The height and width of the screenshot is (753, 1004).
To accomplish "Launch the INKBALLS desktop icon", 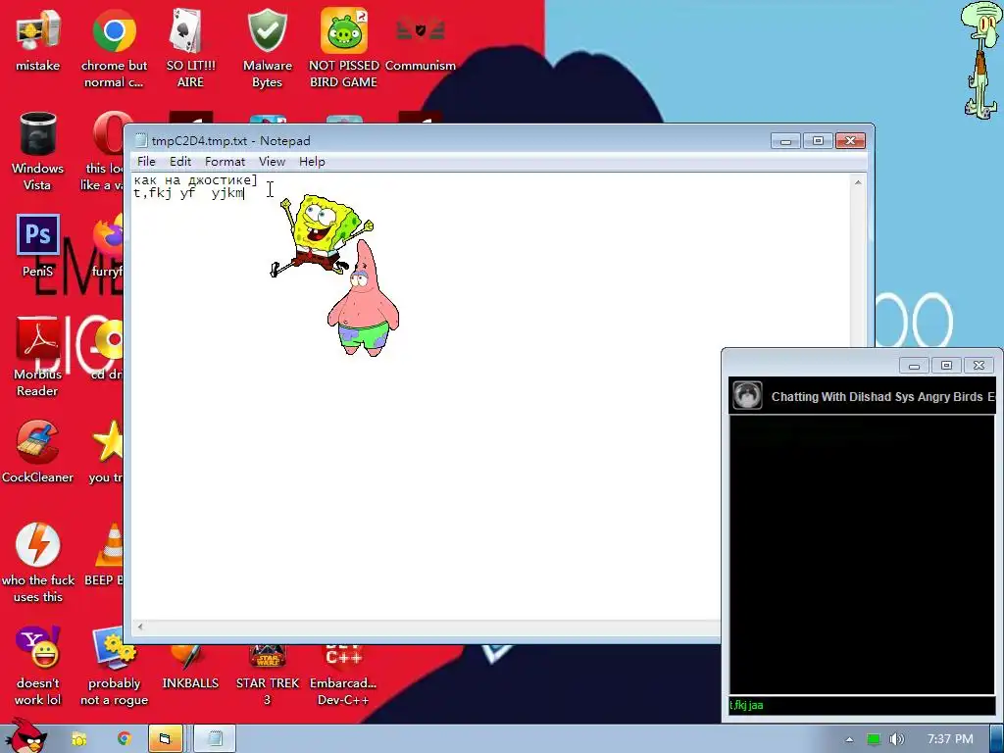I will click(190, 669).
